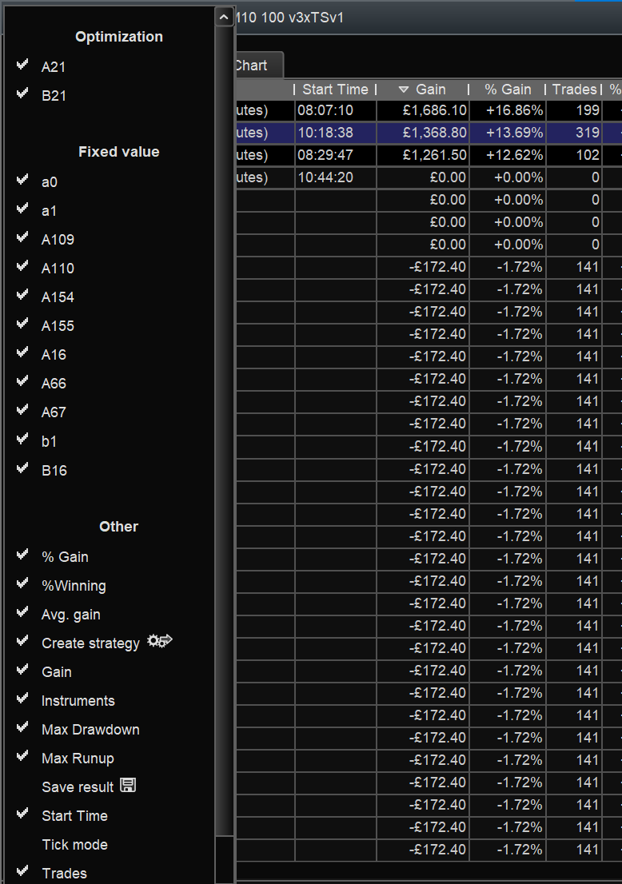The width and height of the screenshot is (622, 884).
Task: Click the start time 08:29:47 cell
Action: click(x=336, y=155)
